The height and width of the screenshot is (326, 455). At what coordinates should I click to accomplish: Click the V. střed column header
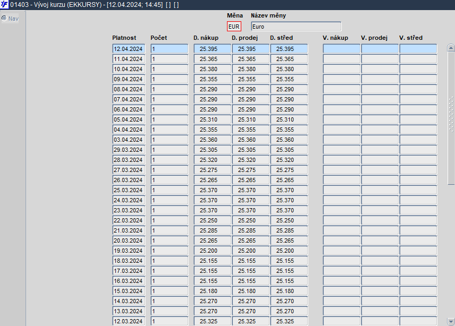(x=411, y=38)
